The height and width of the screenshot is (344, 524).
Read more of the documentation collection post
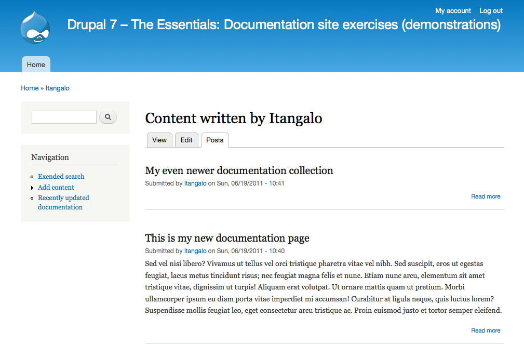pos(486,196)
